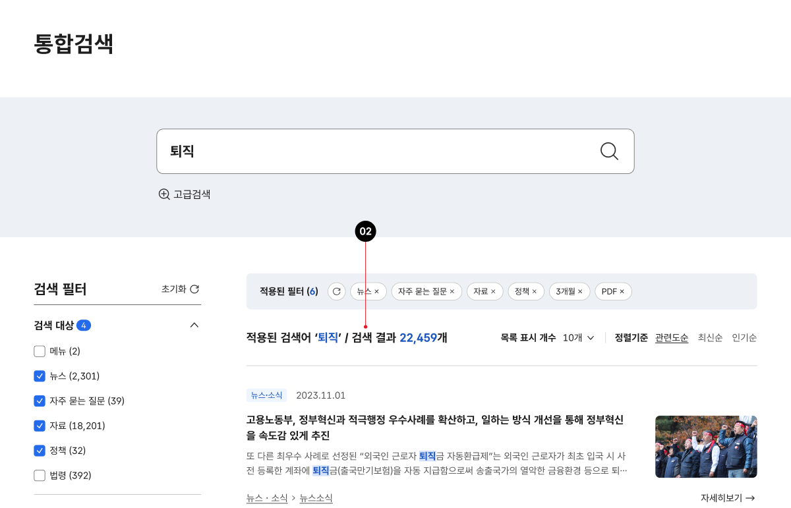The width and height of the screenshot is (791, 508).
Task: Check the 메뉴 (2) checkbox
Action: tap(40, 351)
